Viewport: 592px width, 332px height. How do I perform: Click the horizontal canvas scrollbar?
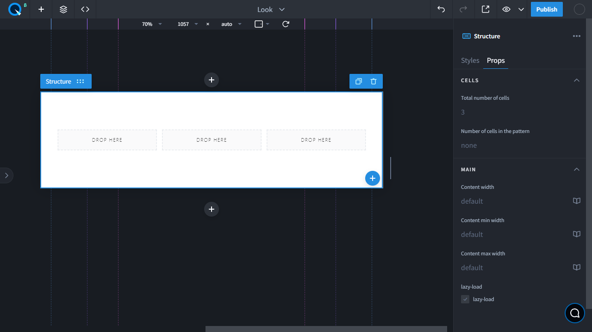(x=326, y=329)
